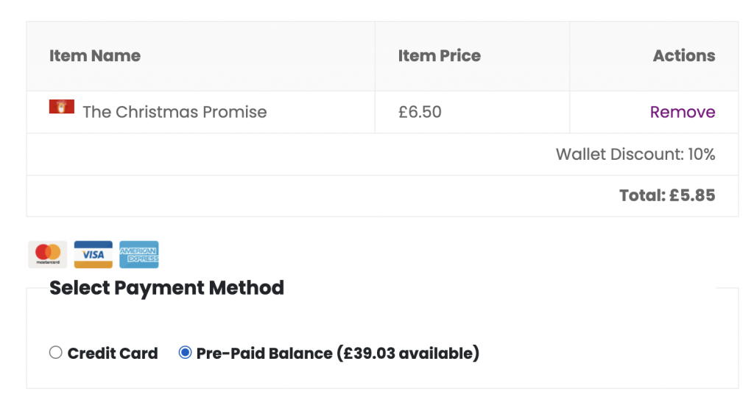Click the £6.50 item price

[x=420, y=112]
